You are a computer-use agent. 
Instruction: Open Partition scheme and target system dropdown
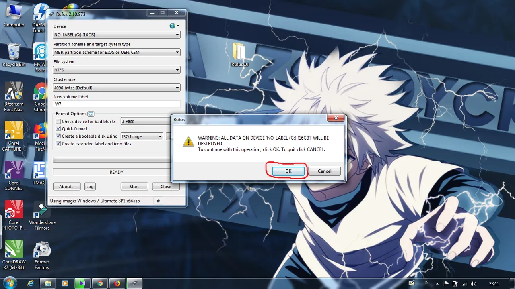[117, 52]
